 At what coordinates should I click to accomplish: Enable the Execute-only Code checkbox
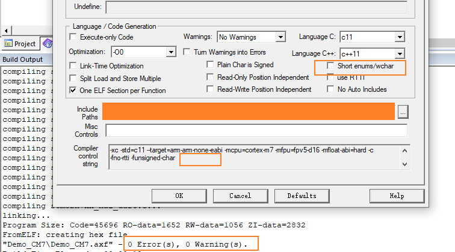pos(73,37)
